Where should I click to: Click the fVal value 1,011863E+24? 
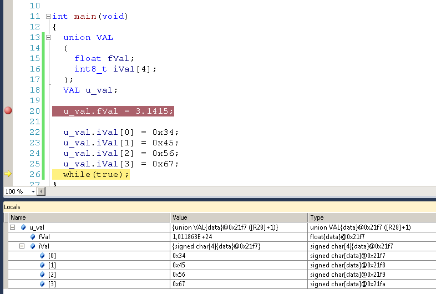(x=192, y=237)
